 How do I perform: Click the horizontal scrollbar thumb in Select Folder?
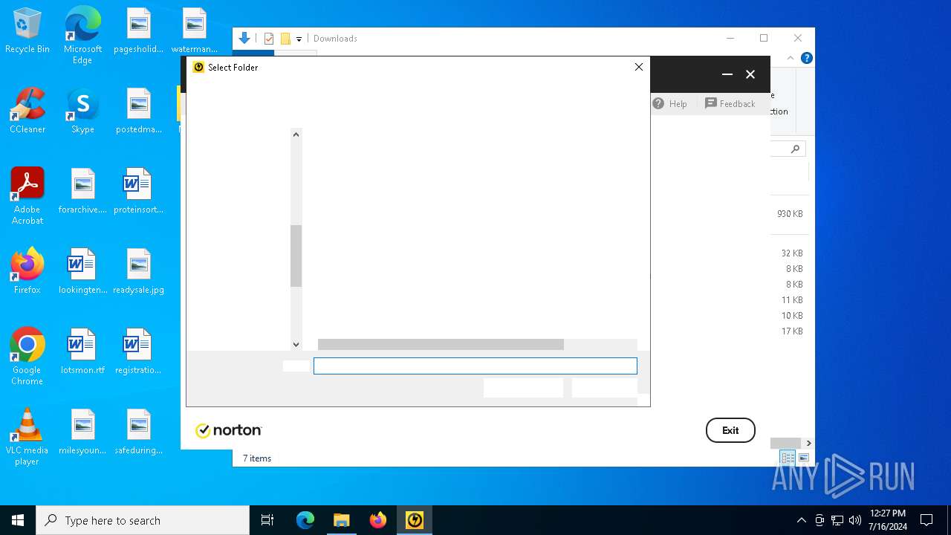441,345
